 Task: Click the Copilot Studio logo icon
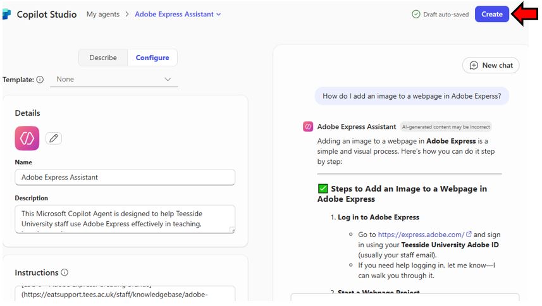pyautogui.click(x=6, y=14)
